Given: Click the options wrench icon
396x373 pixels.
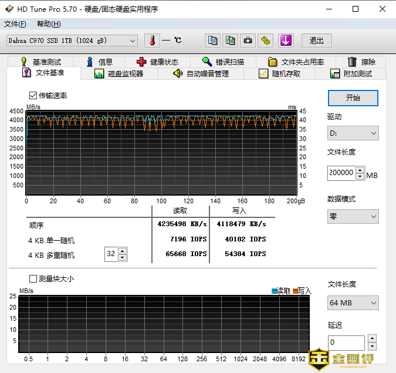Looking at the screenshot, I should point(266,41).
